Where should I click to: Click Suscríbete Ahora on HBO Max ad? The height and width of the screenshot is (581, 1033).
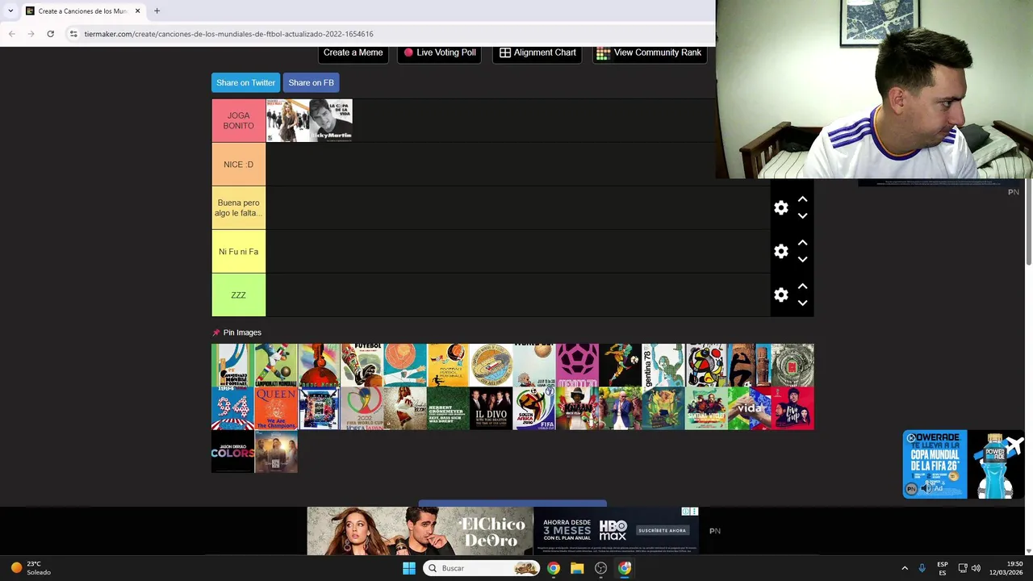662,530
